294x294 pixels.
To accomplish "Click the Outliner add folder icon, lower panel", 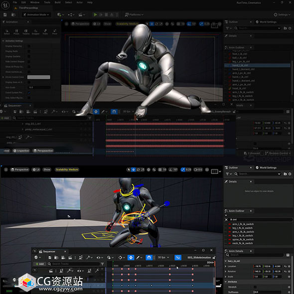I will pos(285,174).
